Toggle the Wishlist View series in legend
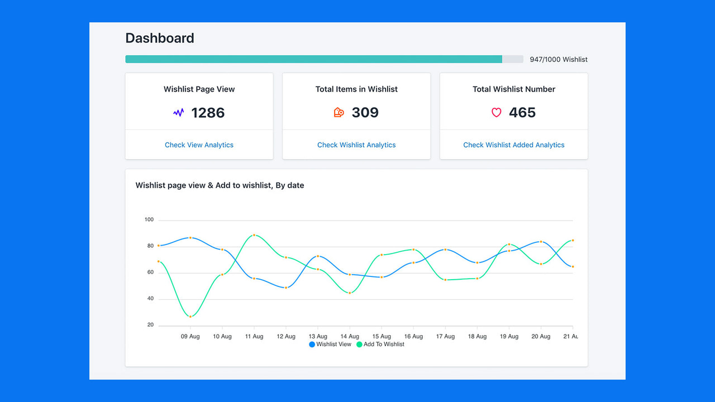Screen dimensions: 715x402 pyautogui.click(x=330, y=344)
